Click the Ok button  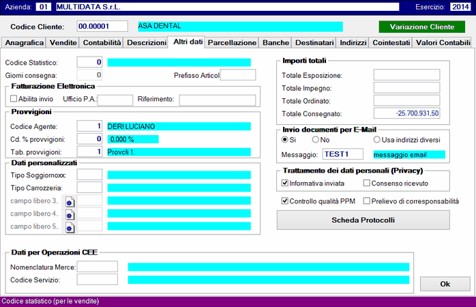click(x=445, y=283)
